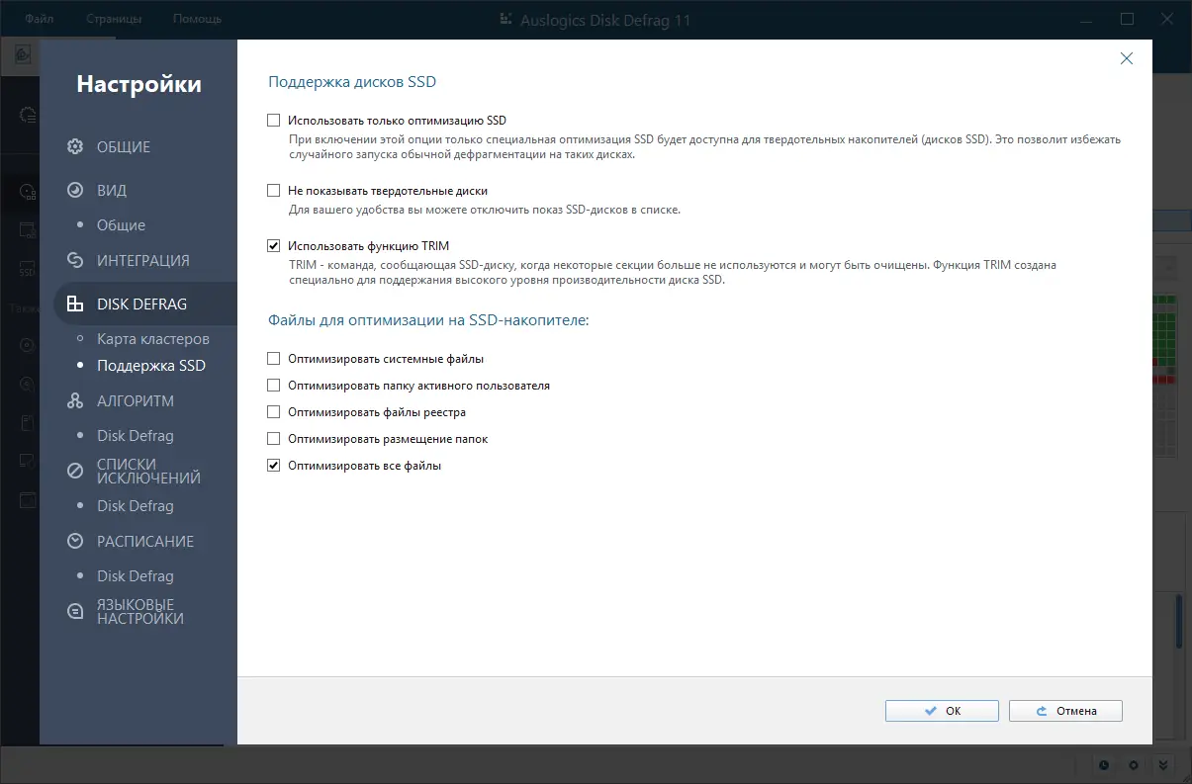Open Disk Defrag under СПИСКИ ИСКЛЮЧЕНИЙ
Image resolution: width=1192 pixels, height=784 pixels.
[135, 506]
